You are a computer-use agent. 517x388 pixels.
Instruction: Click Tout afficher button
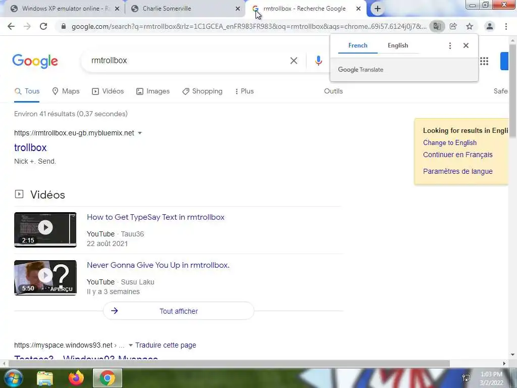pyautogui.click(x=179, y=311)
